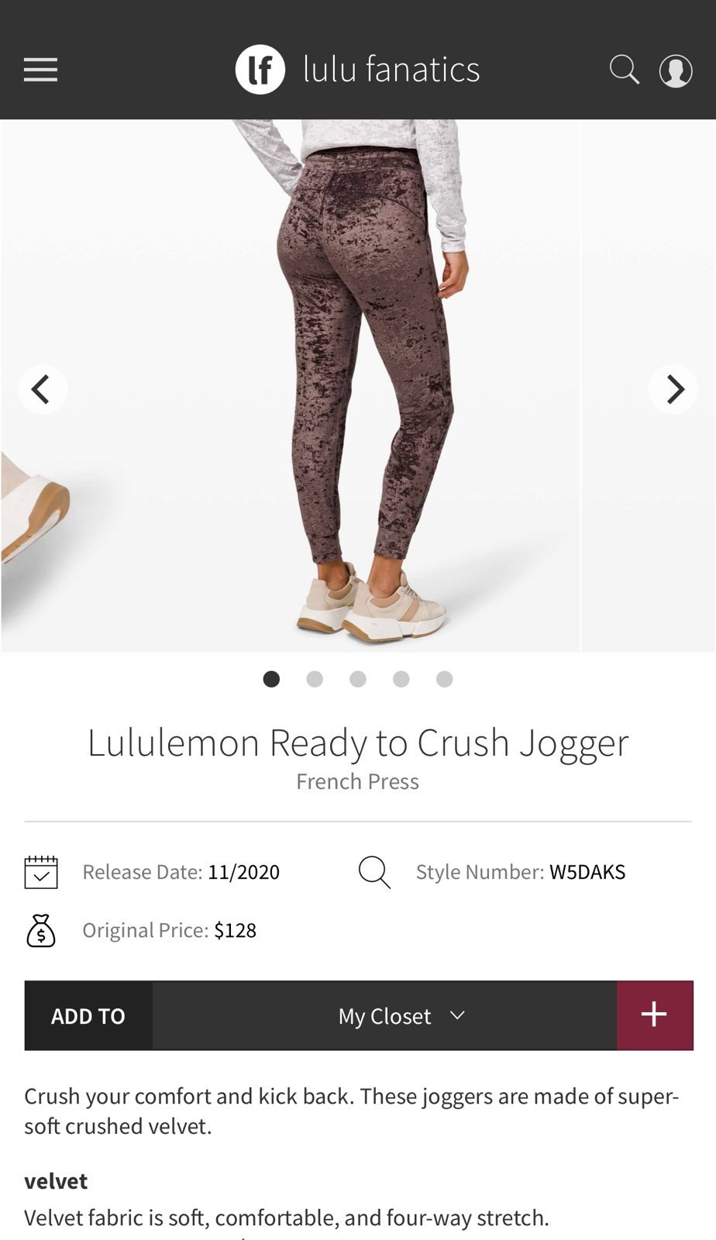Select the third carousel dot
716x1240 pixels.
[358, 679]
